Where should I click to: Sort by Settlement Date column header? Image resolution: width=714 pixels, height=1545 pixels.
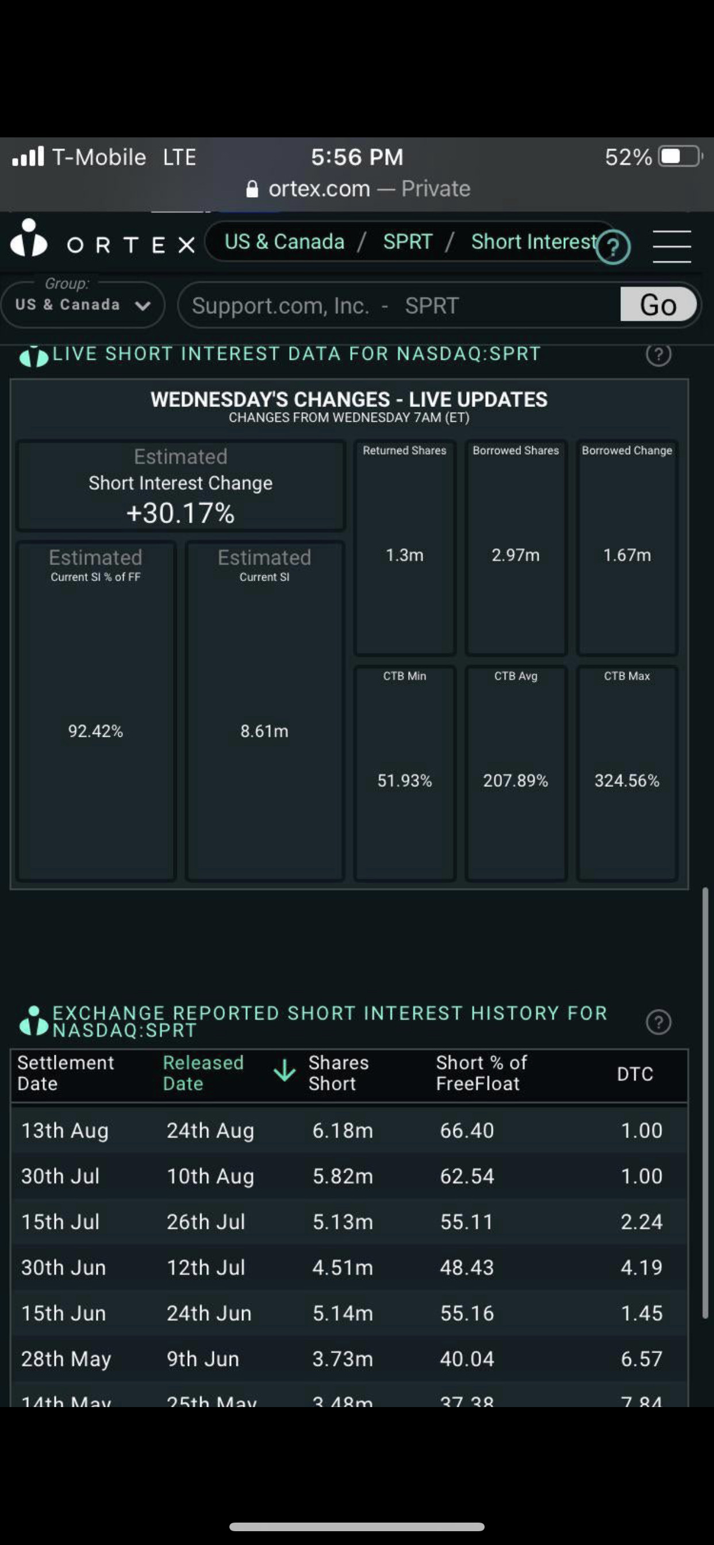click(x=66, y=1073)
